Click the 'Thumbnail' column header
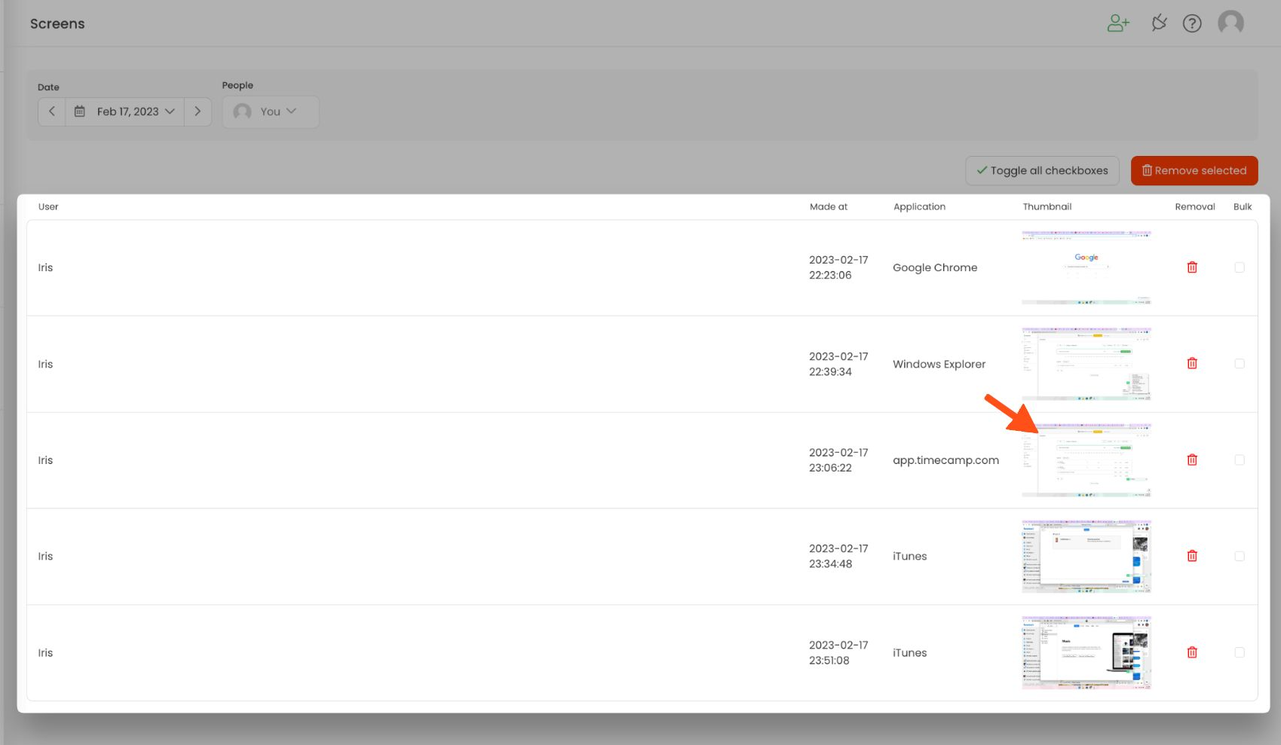Image resolution: width=1281 pixels, height=745 pixels. (x=1047, y=206)
